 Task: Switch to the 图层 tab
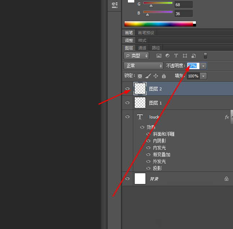[129, 48]
